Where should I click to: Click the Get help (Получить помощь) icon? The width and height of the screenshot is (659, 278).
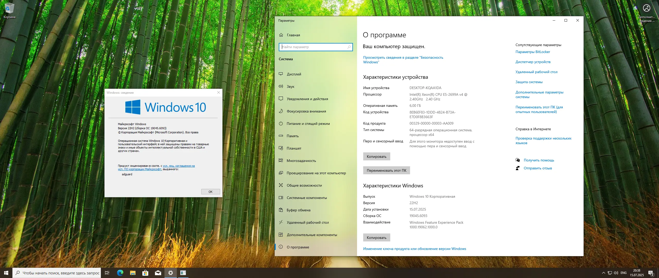[x=518, y=160]
